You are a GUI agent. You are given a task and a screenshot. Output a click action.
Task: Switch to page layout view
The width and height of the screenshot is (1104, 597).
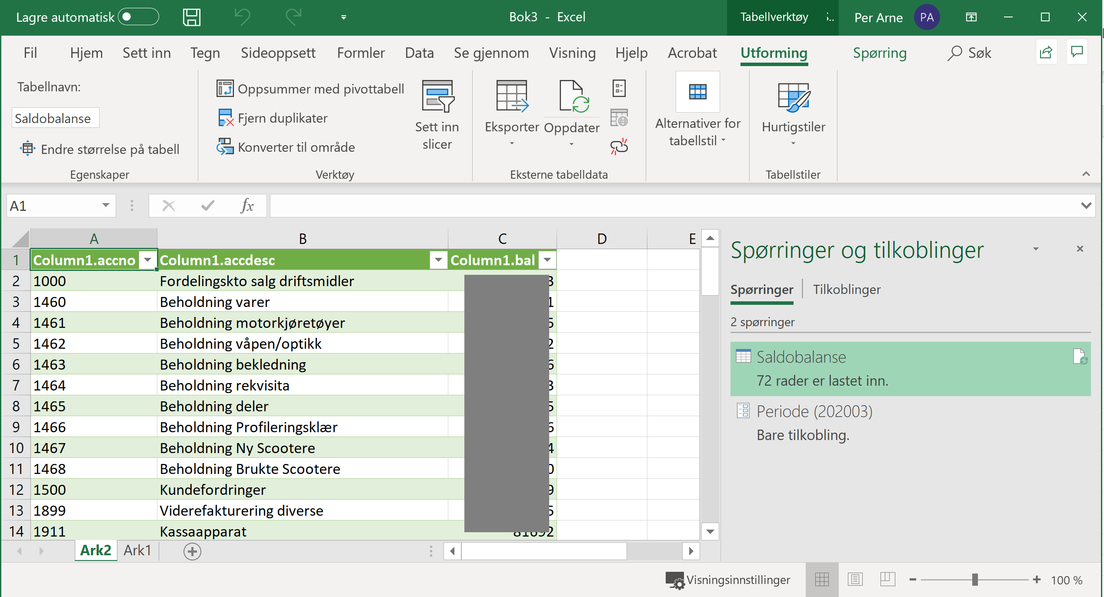[855, 580]
